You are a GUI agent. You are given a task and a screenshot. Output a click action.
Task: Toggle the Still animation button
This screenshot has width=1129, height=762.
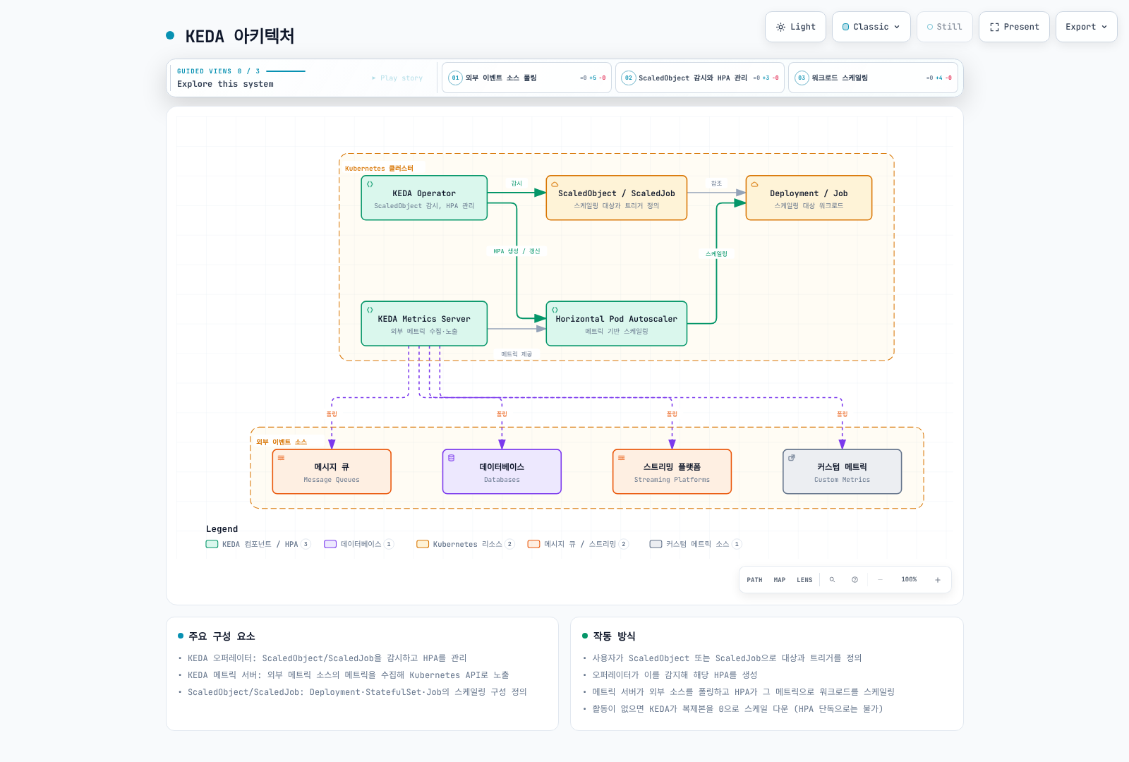tap(944, 27)
